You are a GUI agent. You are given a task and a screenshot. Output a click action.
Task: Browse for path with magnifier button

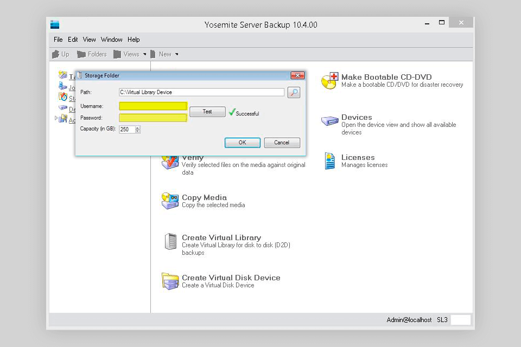[x=294, y=92]
